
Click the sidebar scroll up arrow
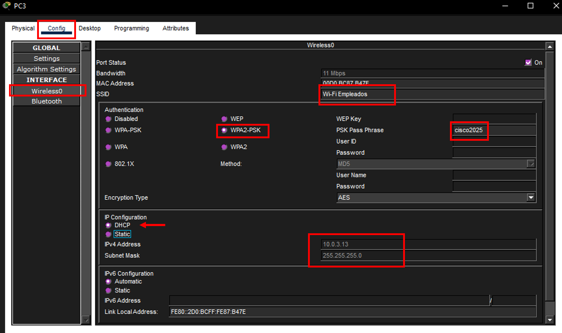[86, 47]
